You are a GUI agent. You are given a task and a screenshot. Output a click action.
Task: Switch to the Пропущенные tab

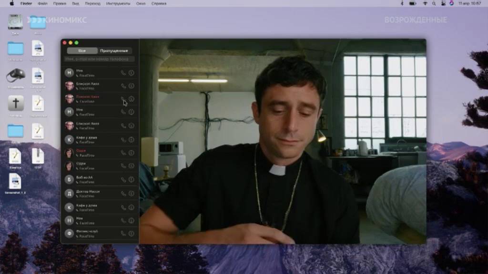[x=114, y=50]
